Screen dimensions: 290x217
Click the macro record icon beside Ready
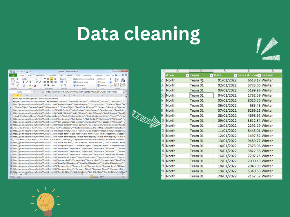[x=19, y=177]
